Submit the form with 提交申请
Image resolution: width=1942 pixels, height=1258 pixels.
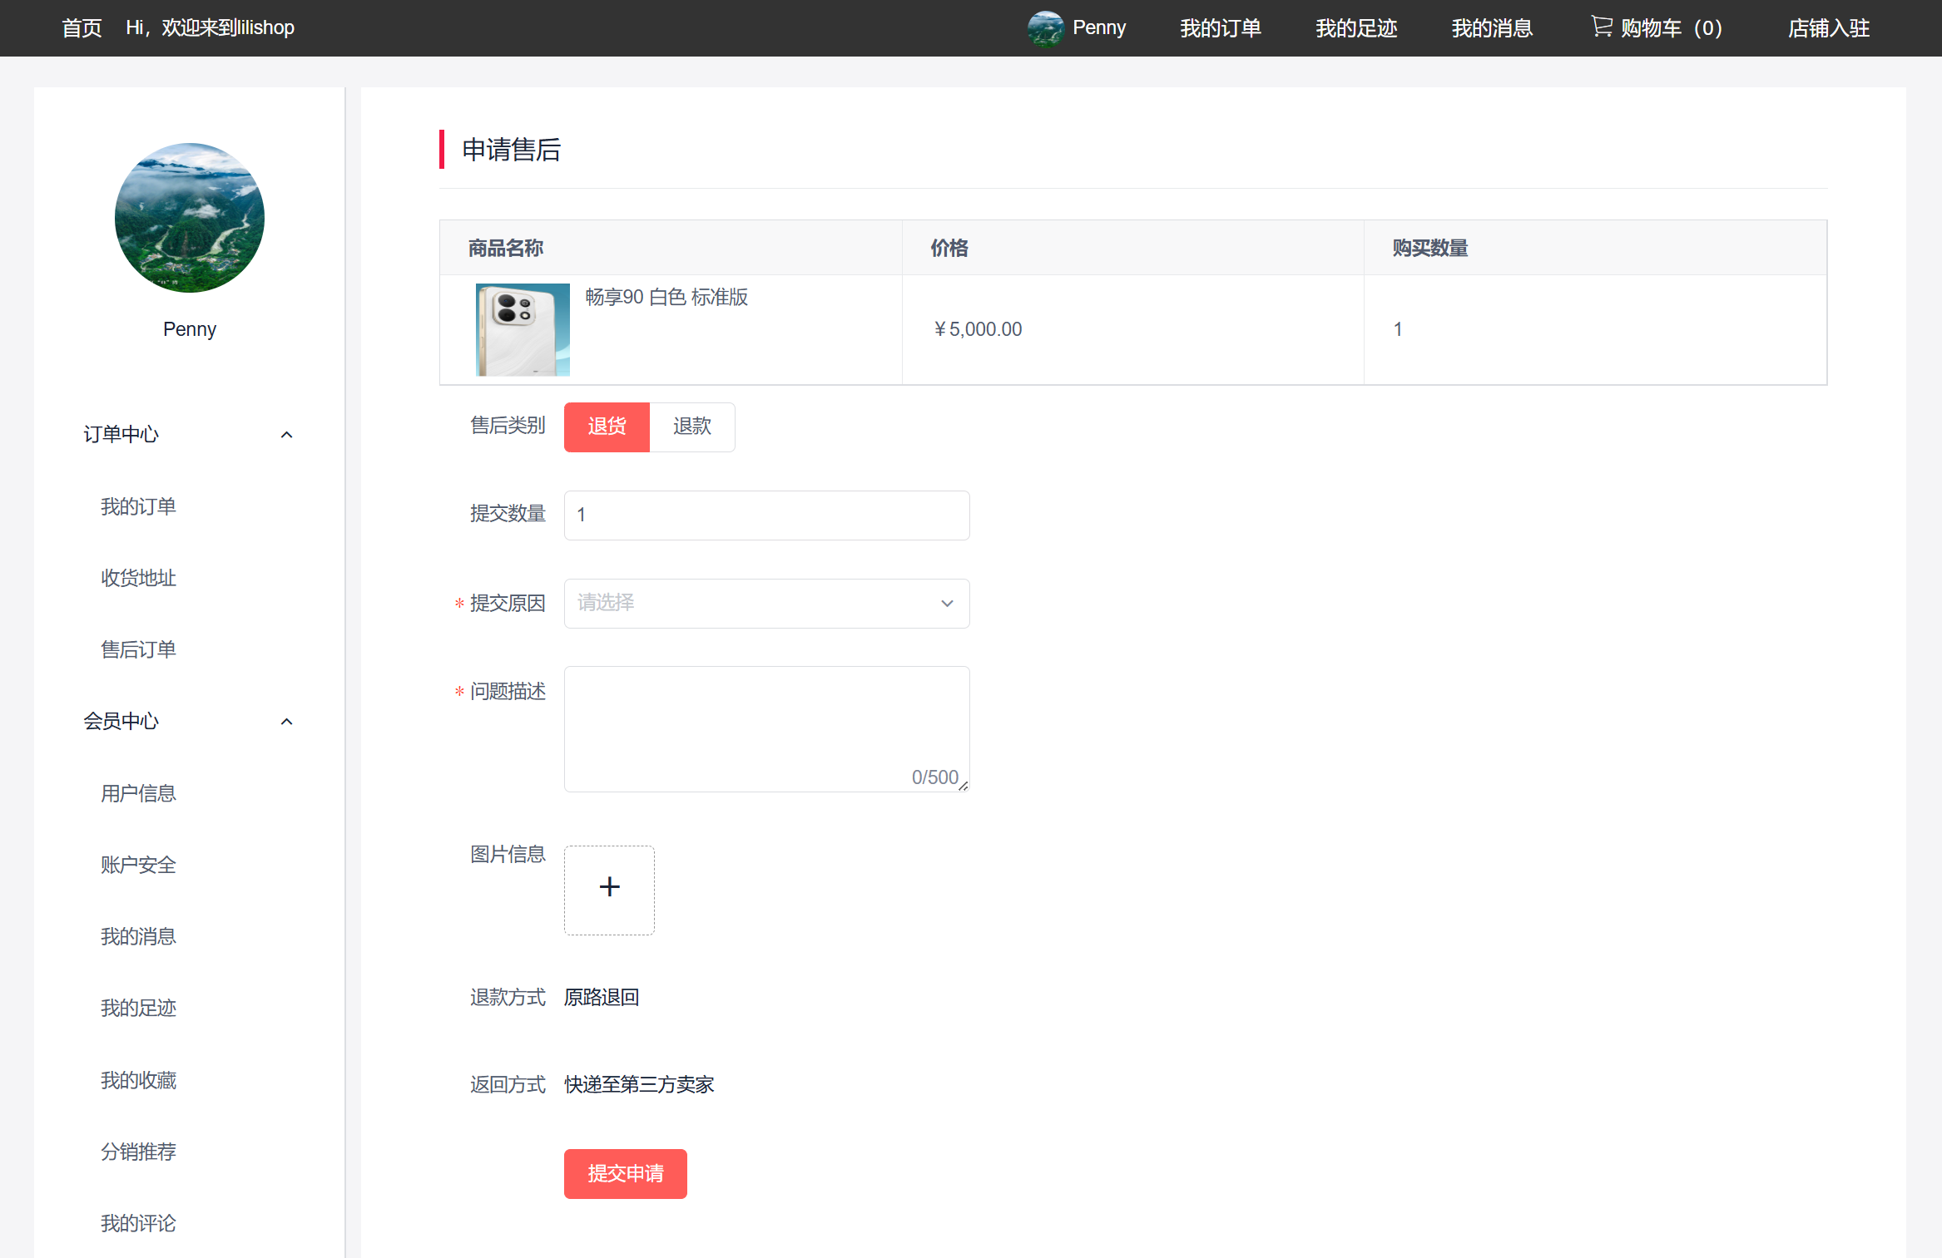tap(625, 1174)
